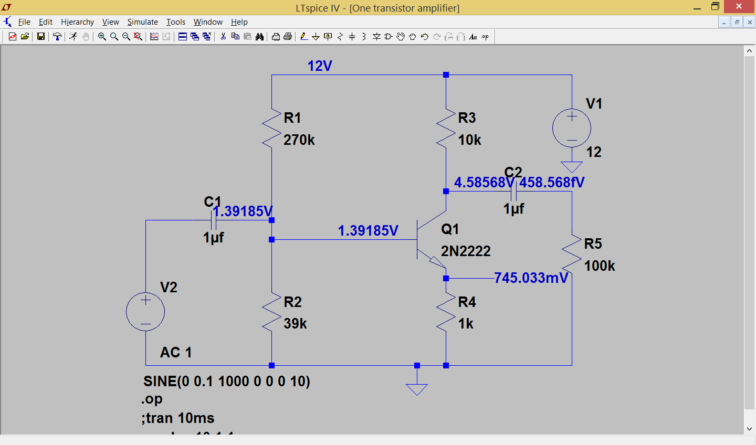Click the Redo arrow icon
Image resolution: width=756 pixels, height=445 pixels.
pyautogui.click(x=437, y=37)
